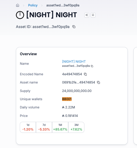Click the Supply label
The height and width of the screenshot is (148, 137).
click(25, 91)
